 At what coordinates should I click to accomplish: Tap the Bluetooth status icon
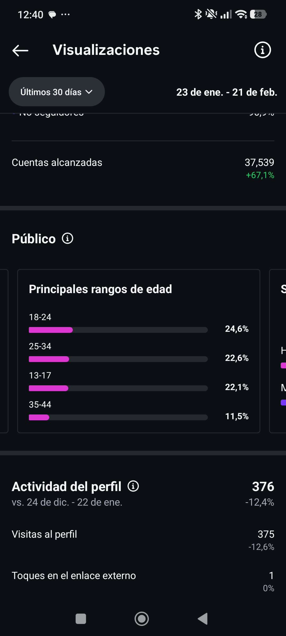pyautogui.click(x=198, y=14)
